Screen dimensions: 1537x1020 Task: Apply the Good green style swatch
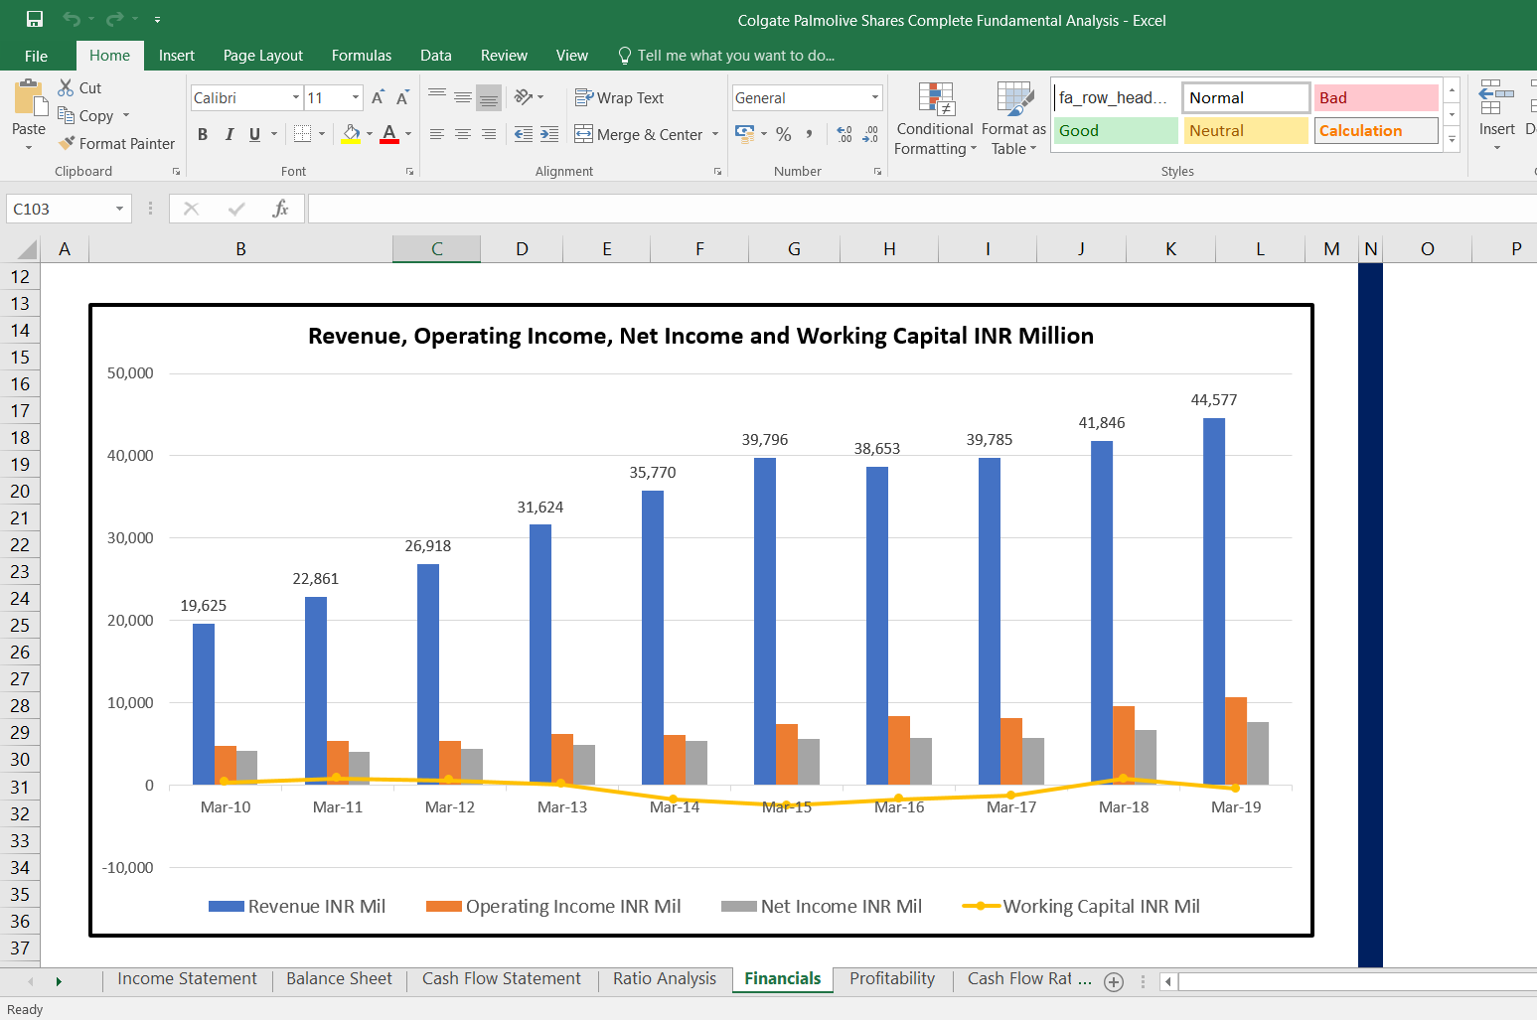click(1116, 130)
